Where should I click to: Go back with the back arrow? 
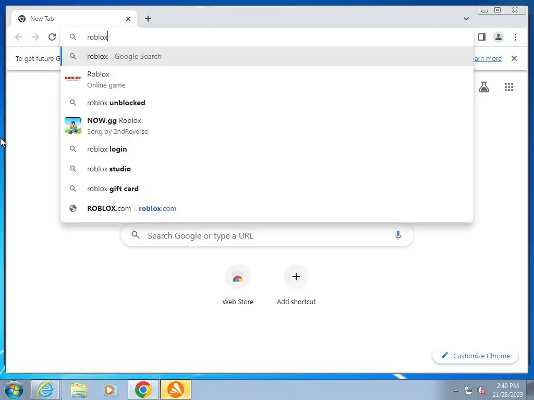[19, 37]
